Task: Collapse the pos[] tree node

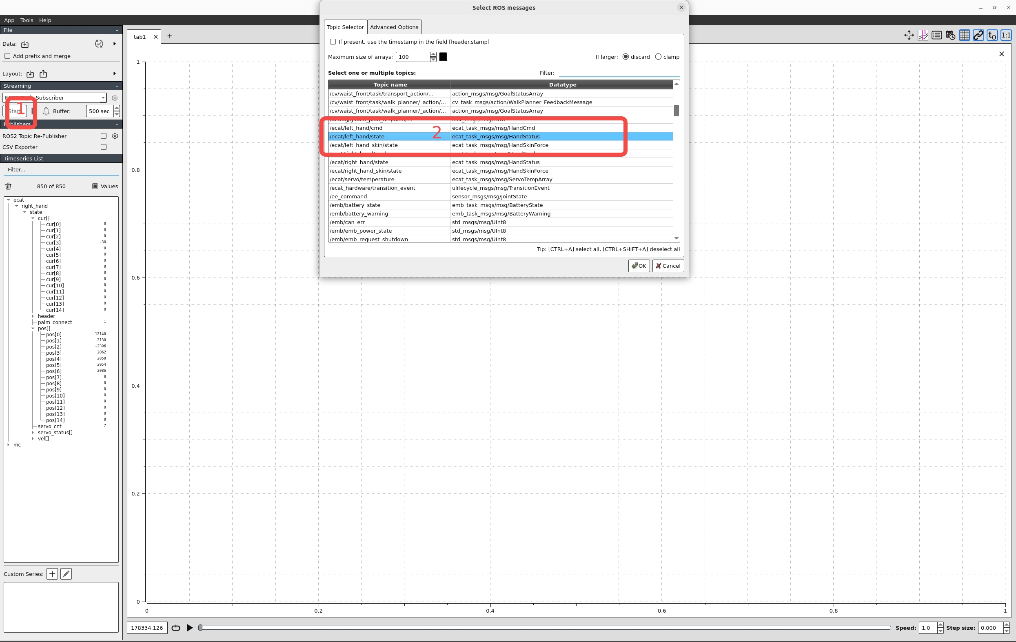Action: point(33,329)
